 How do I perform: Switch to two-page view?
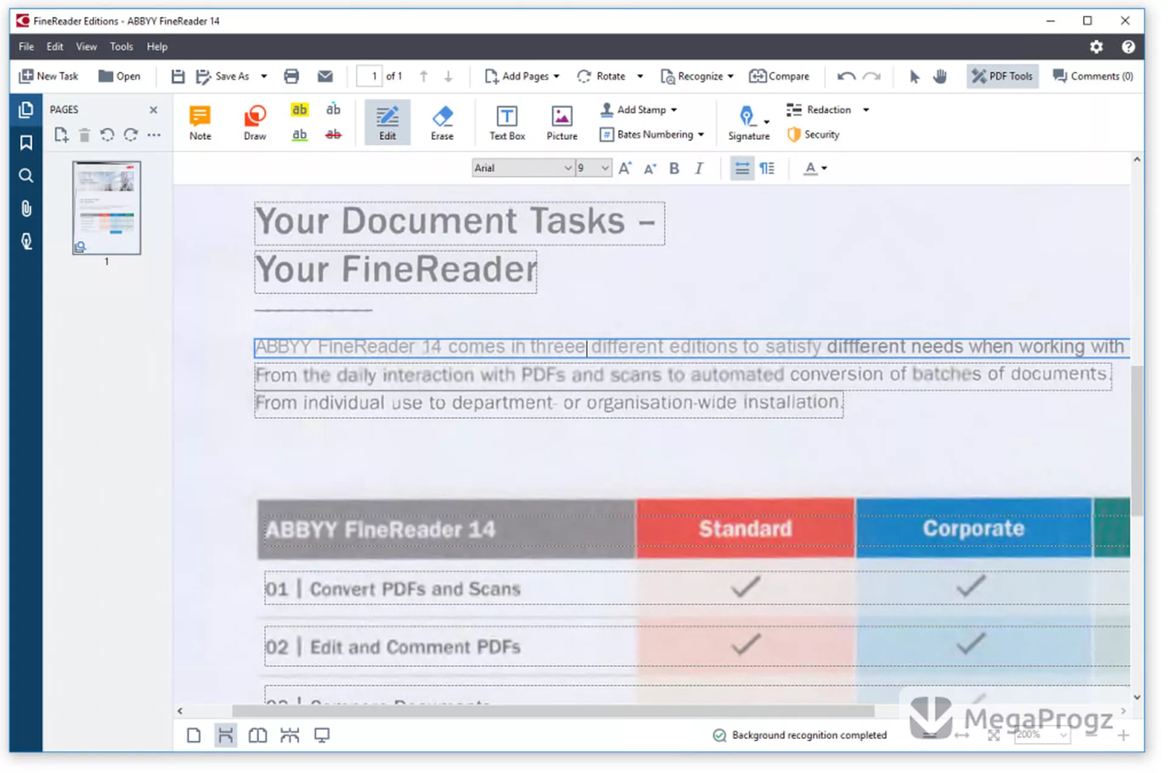tap(258, 736)
